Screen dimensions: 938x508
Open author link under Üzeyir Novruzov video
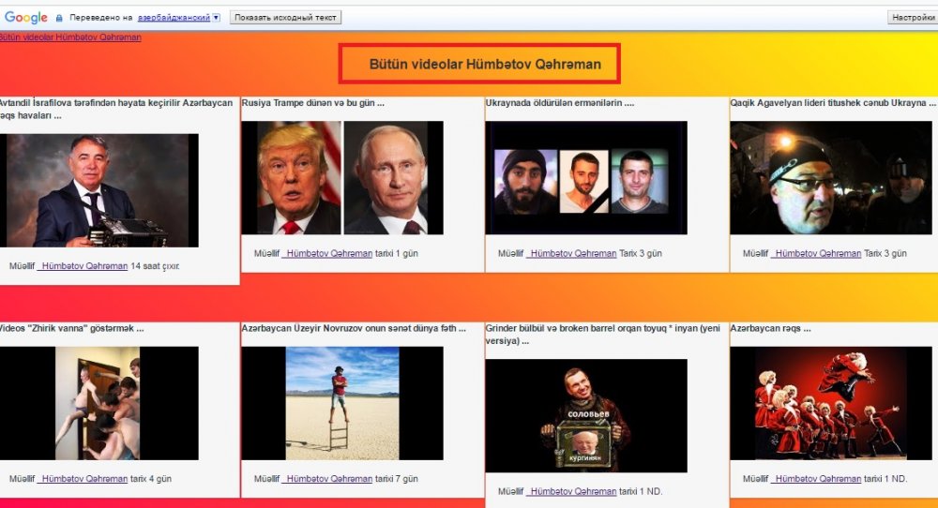327,479
